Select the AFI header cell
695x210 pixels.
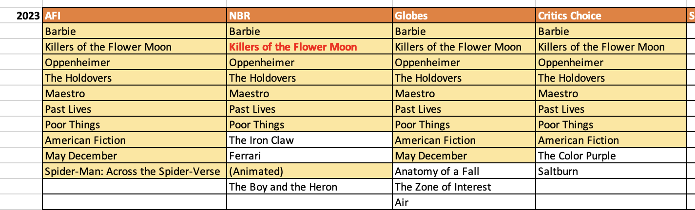(x=134, y=16)
